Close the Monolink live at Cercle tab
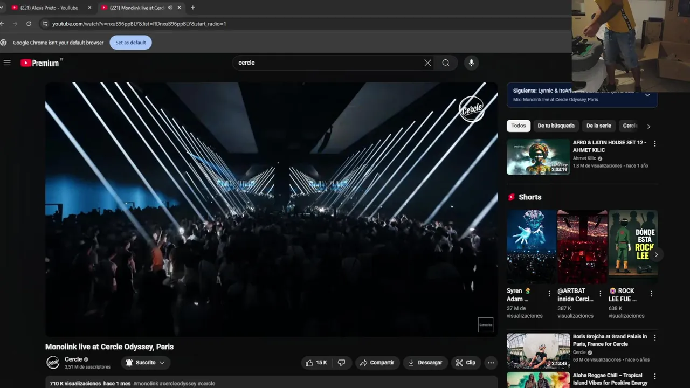The height and width of the screenshot is (388, 690). point(180,8)
